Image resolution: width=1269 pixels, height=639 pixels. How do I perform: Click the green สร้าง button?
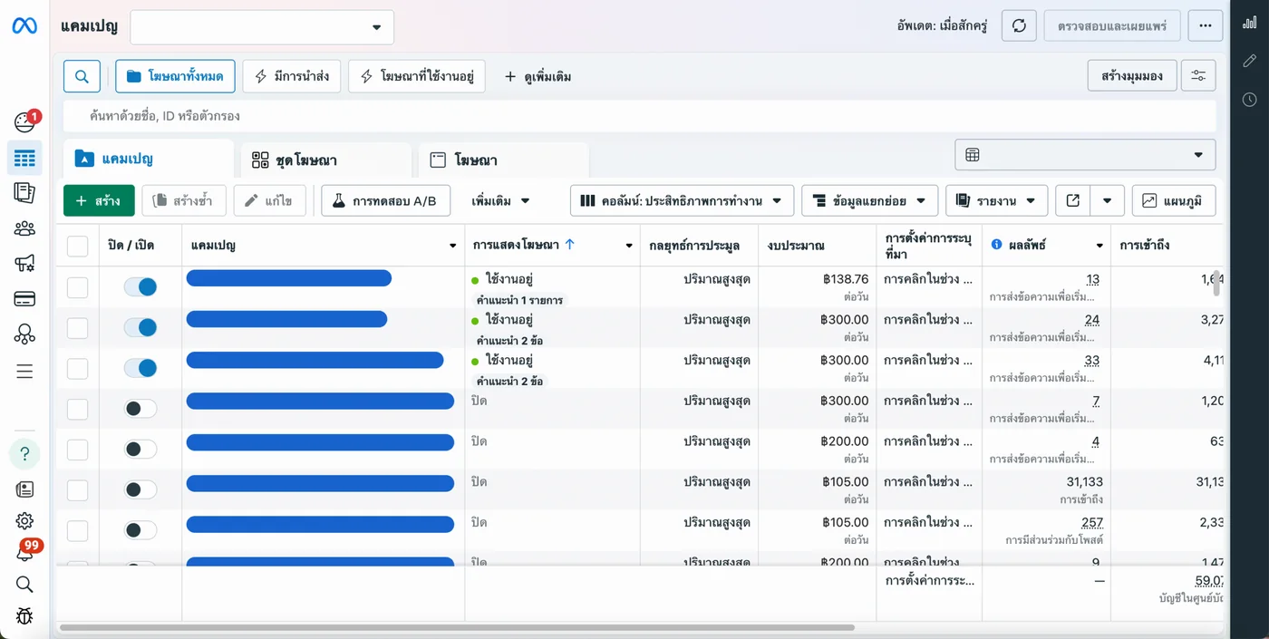[99, 200]
